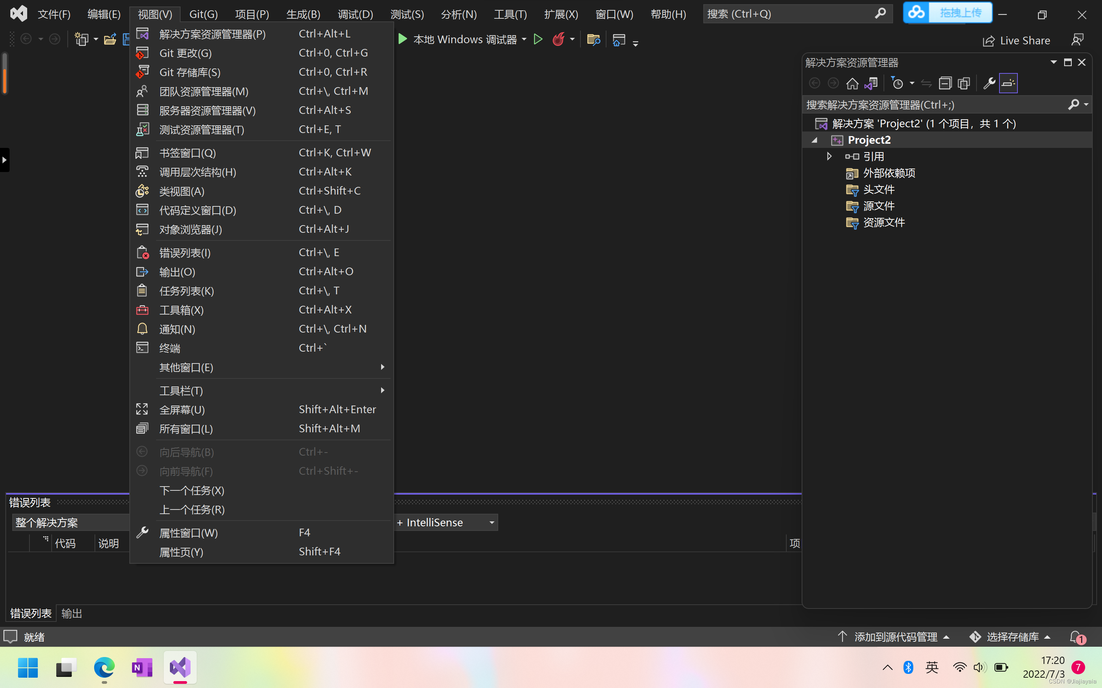Click the Live Share button
This screenshot has height=688, width=1102.
[x=1016, y=41]
